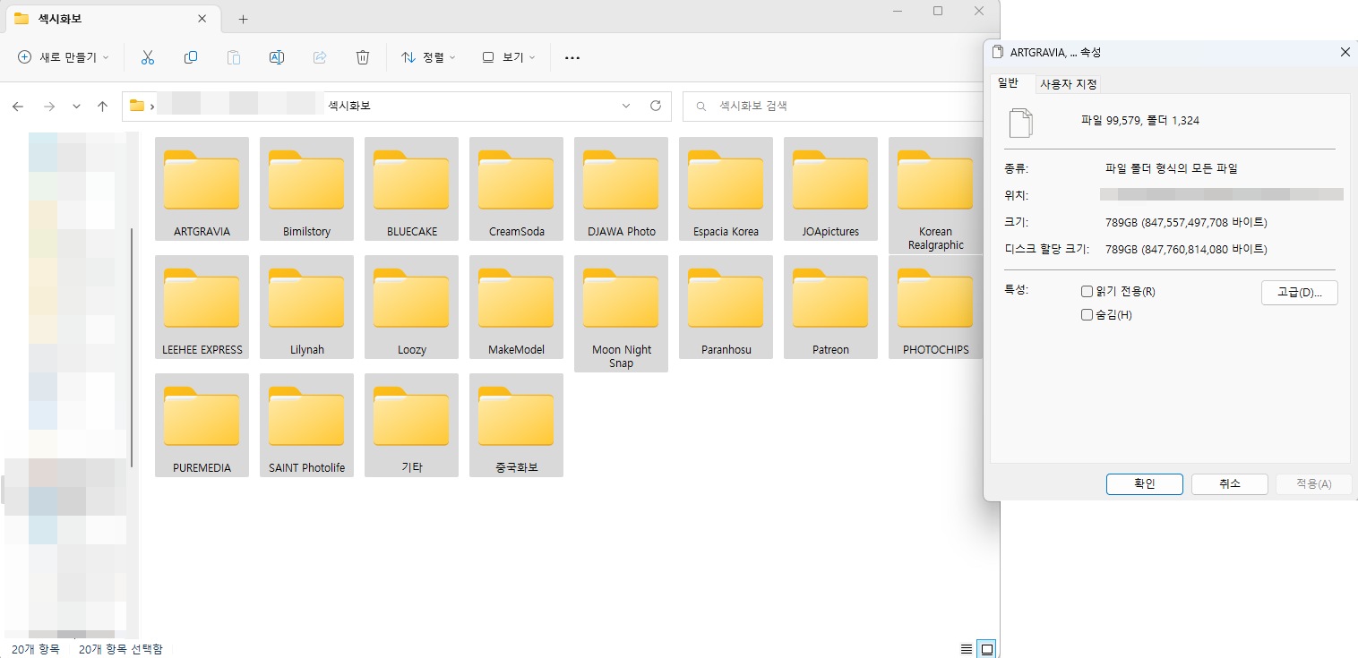
Task: Select the Bimilstory folder
Action: pyautogui.click(x=306, y=189)
